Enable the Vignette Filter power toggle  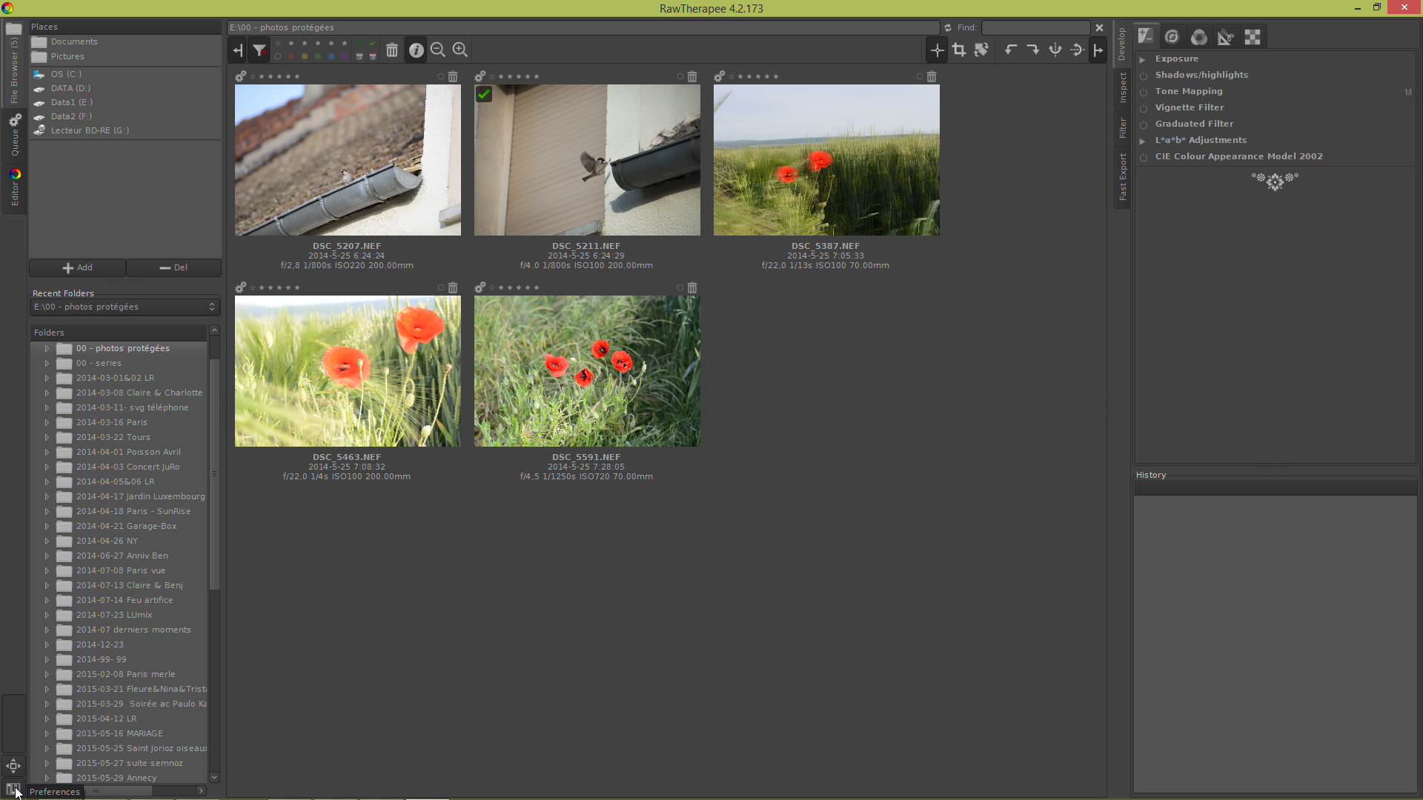(1144, 108)
